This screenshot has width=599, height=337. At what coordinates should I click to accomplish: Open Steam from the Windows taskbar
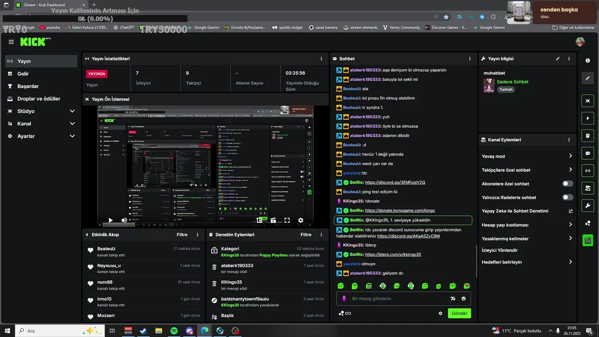pyautogui.click(x=143, y=331)
